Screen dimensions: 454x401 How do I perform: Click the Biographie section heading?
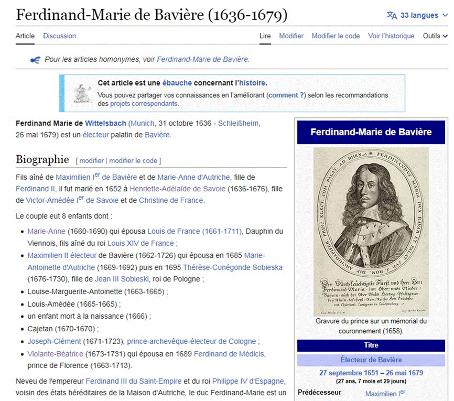pyautogui.click(x=42, y=159)
